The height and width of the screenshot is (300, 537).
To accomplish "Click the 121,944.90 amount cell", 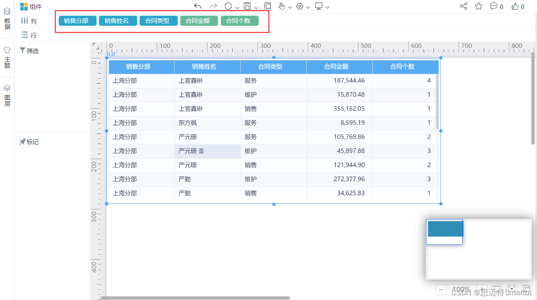I will [339, 165].
